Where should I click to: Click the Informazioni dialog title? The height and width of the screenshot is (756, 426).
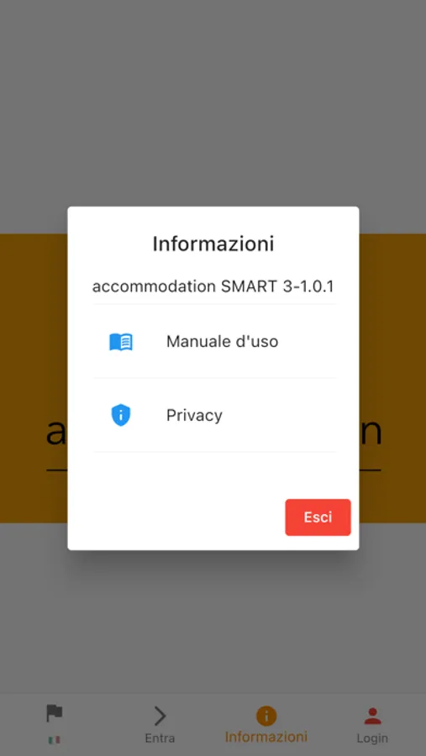[213, 244]
